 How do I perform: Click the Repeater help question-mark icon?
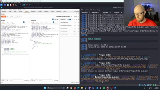pyautogui.click(x=78, y=16)
